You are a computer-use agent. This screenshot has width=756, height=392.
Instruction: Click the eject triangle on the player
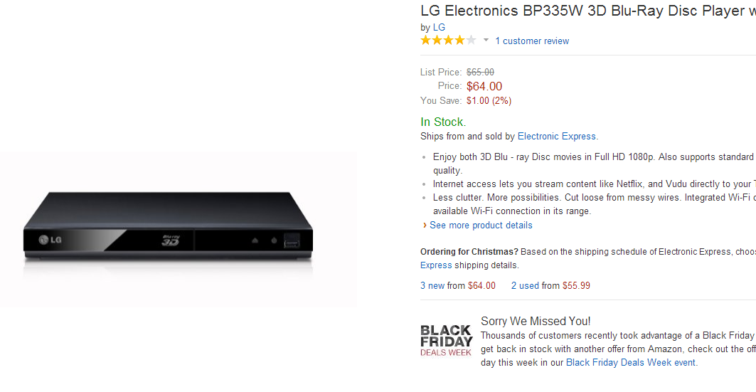255,240
